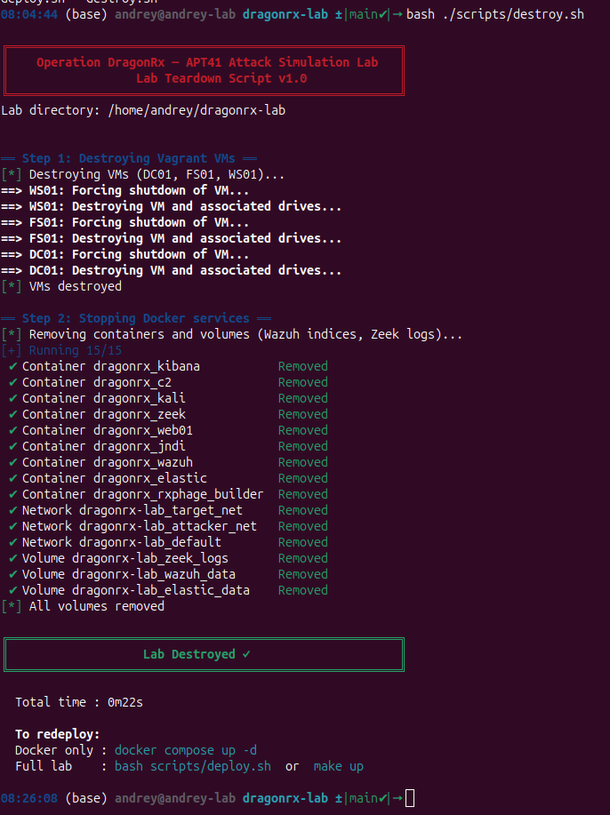Click 'Network dragonrx-lab_target_net' row

(x=168, y=510)
